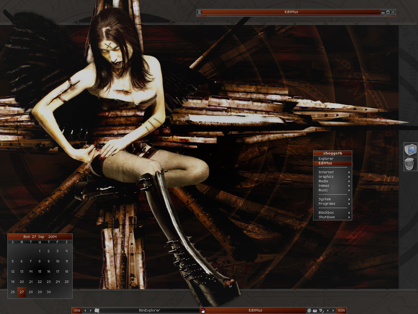
Task: Click the 'Mon 27 Sep 2004' calendar header
Action: 40,237
